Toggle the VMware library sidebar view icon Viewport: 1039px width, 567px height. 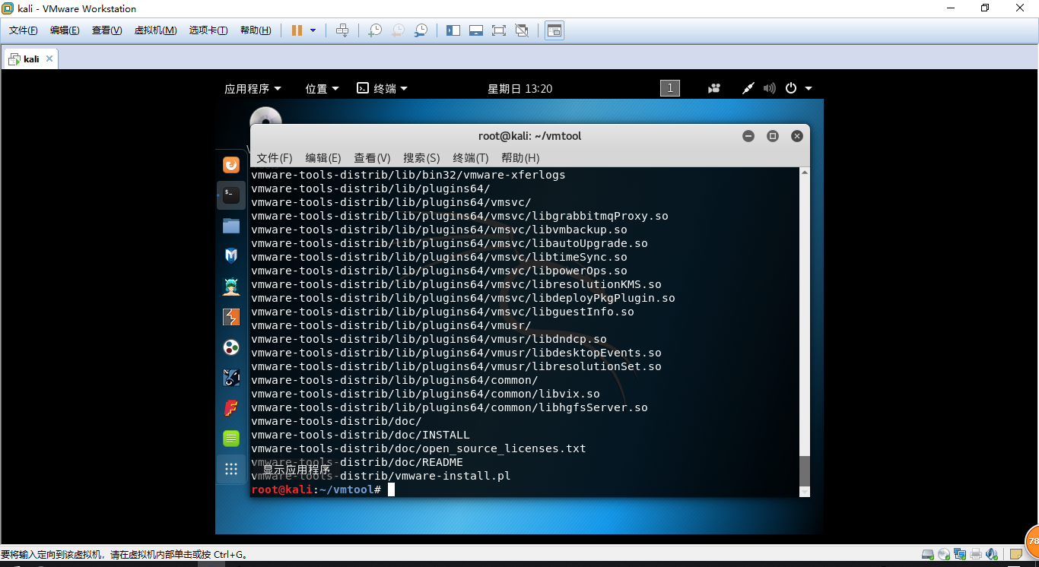point(453,30)
